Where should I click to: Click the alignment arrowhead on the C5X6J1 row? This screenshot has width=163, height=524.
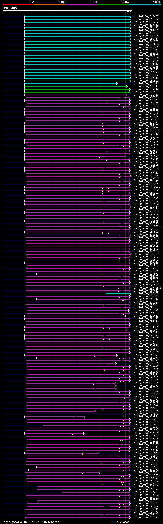pos(117,84)
